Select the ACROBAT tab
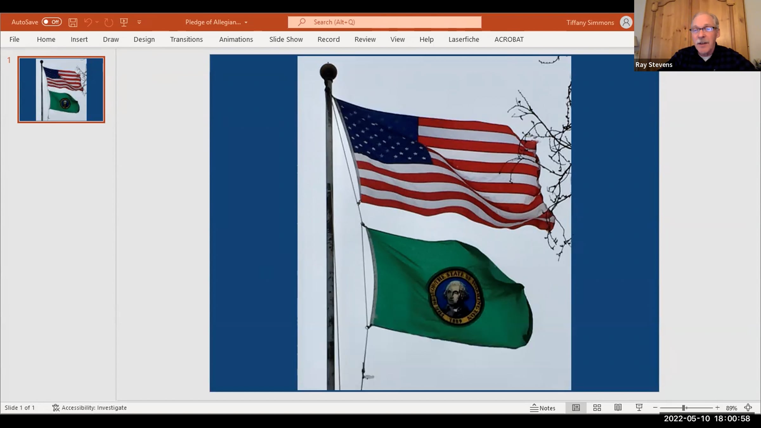 [x=509, y=39]
